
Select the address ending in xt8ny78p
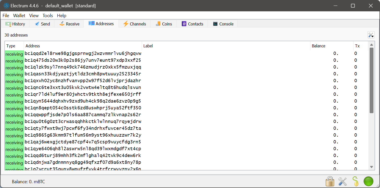coord(83,162)
